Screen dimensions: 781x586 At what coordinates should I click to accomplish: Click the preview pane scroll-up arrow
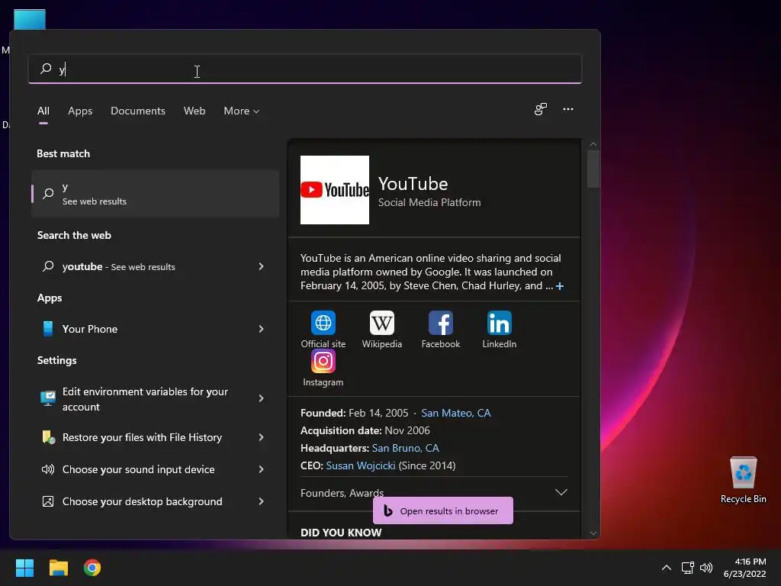pyautogui.click(x=593, y=144)
